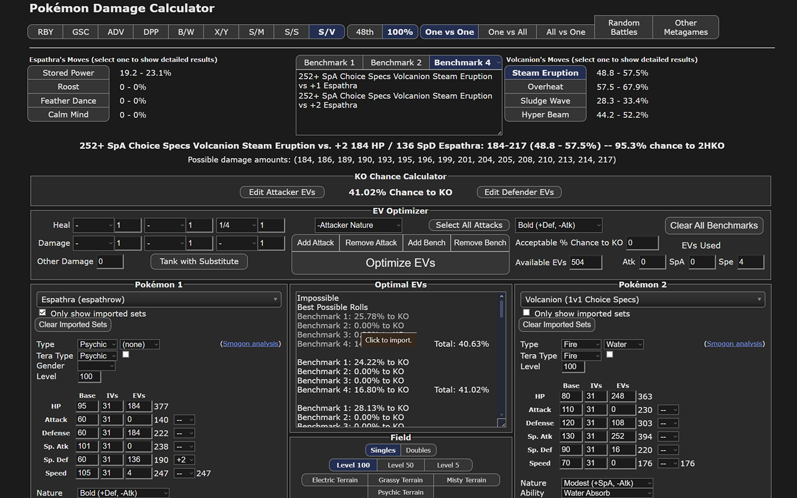Click the Available EVs input field
Viewport: 797px width, 498px height.
[585, 262]
